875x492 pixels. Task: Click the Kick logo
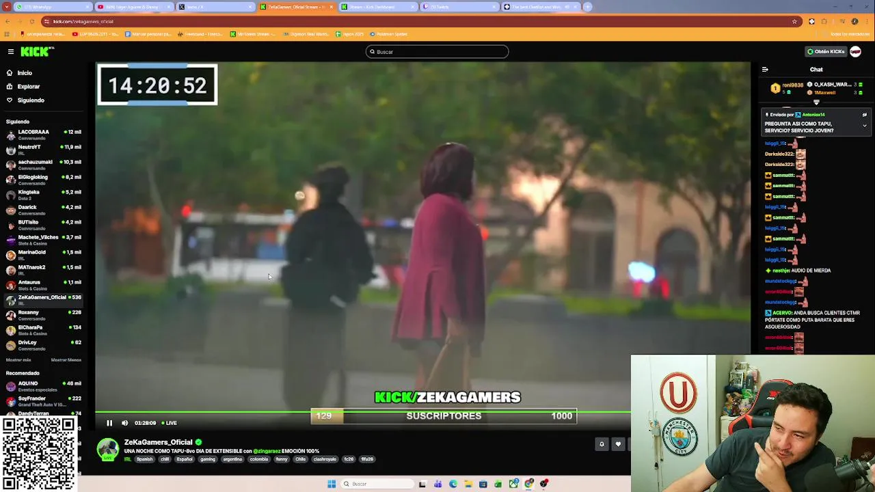pos(37,51)
